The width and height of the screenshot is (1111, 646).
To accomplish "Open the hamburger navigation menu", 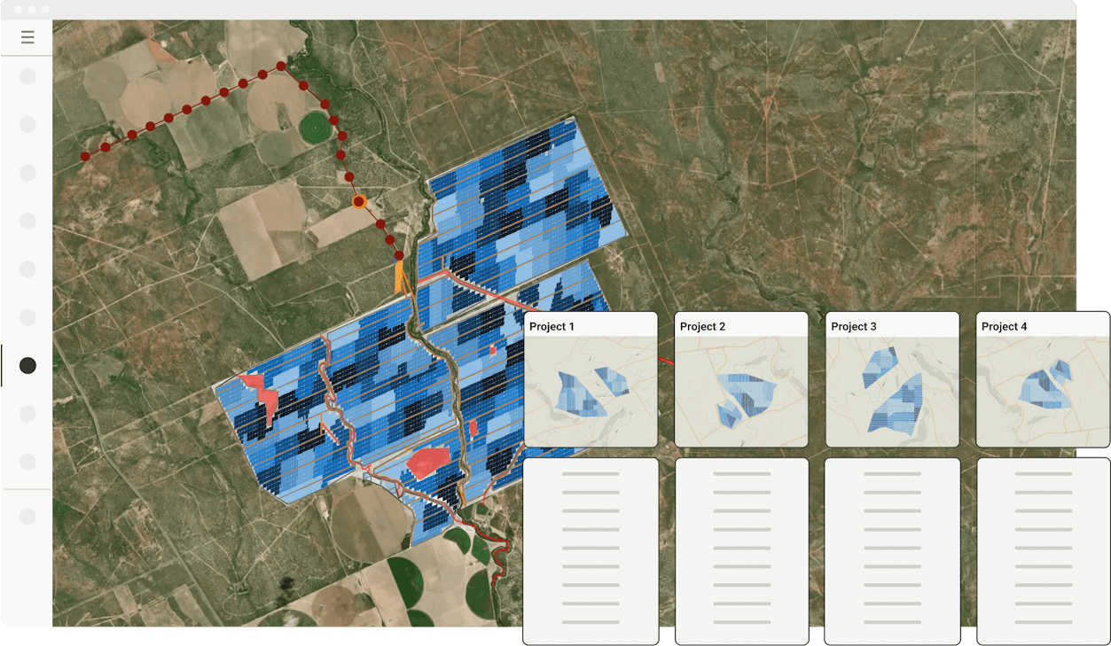I will point(27,37).
